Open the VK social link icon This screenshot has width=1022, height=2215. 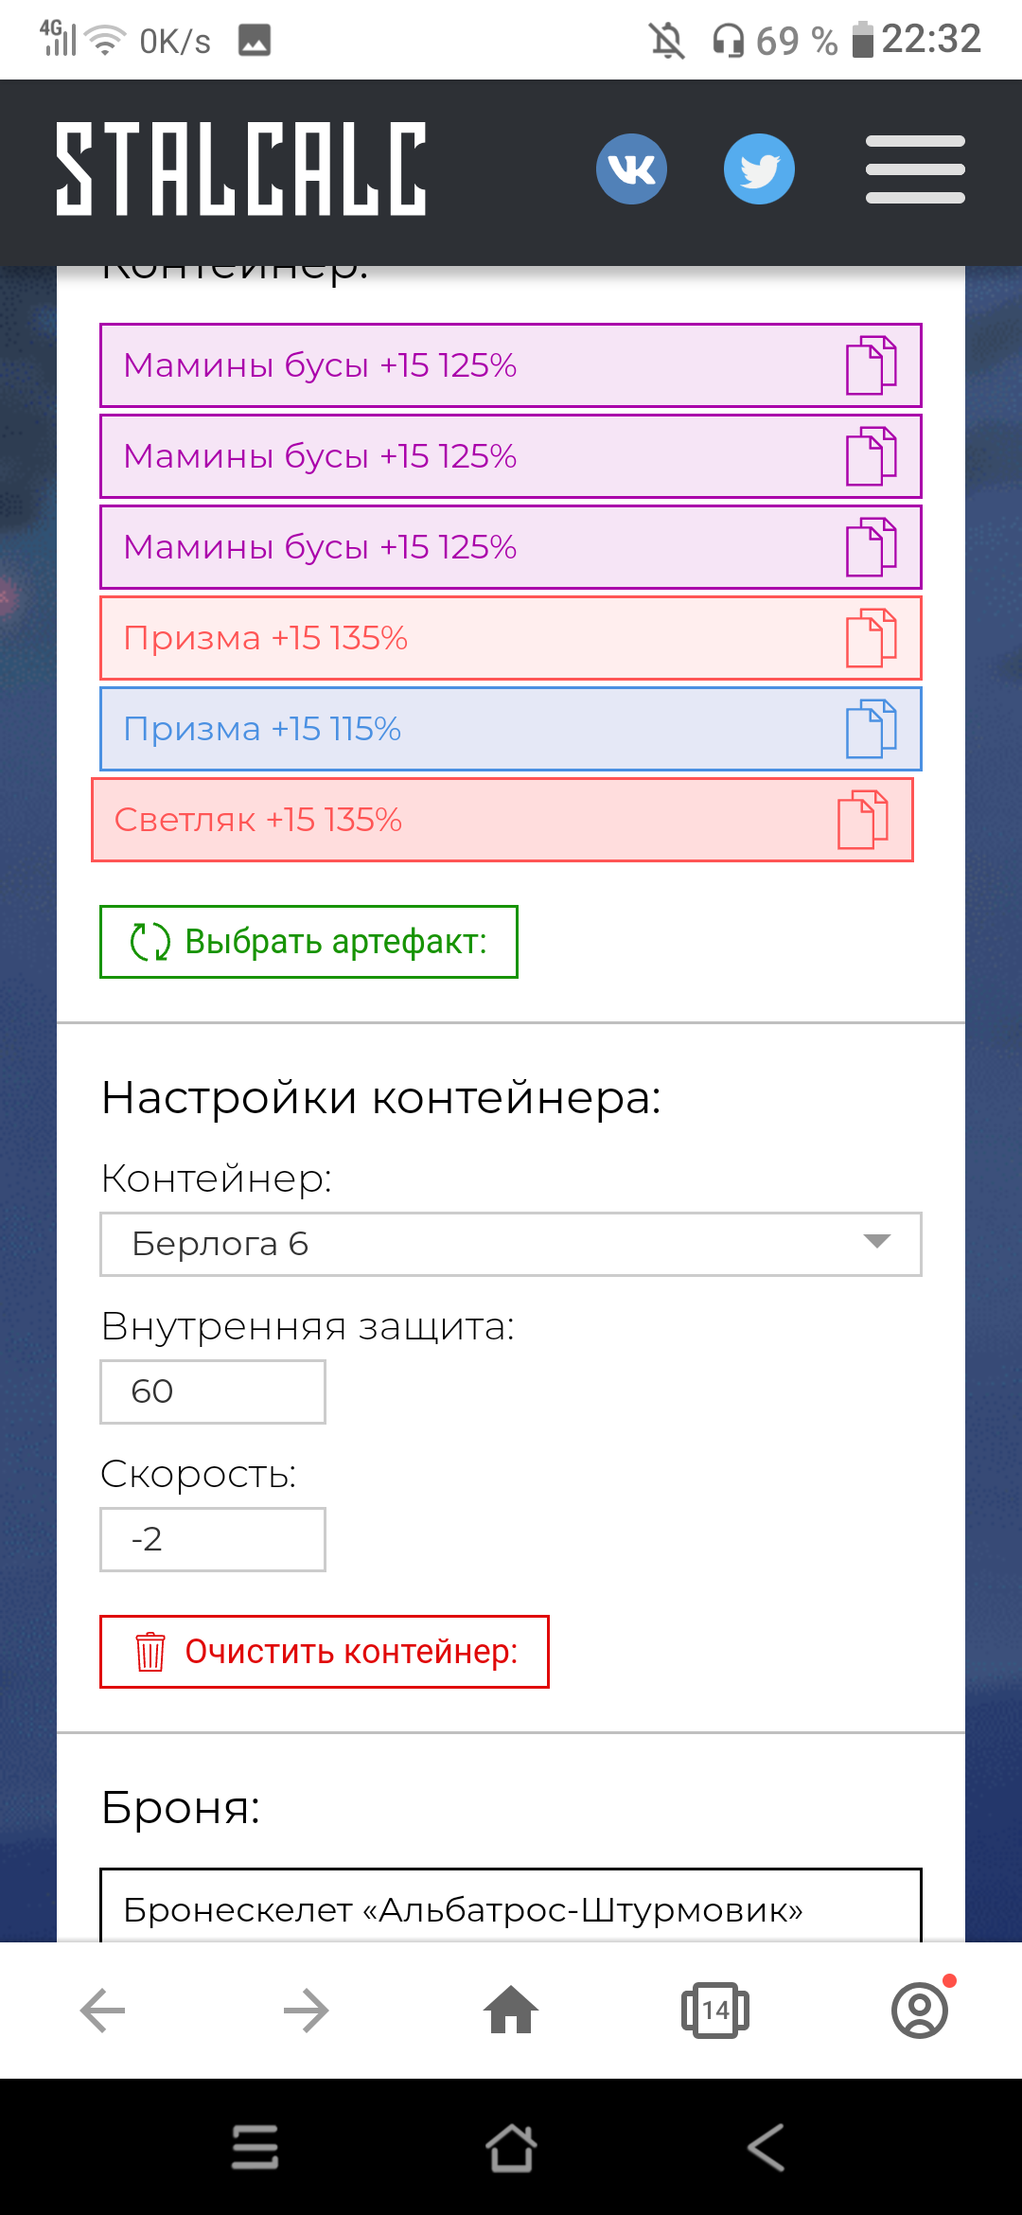[x=631, y=168]
